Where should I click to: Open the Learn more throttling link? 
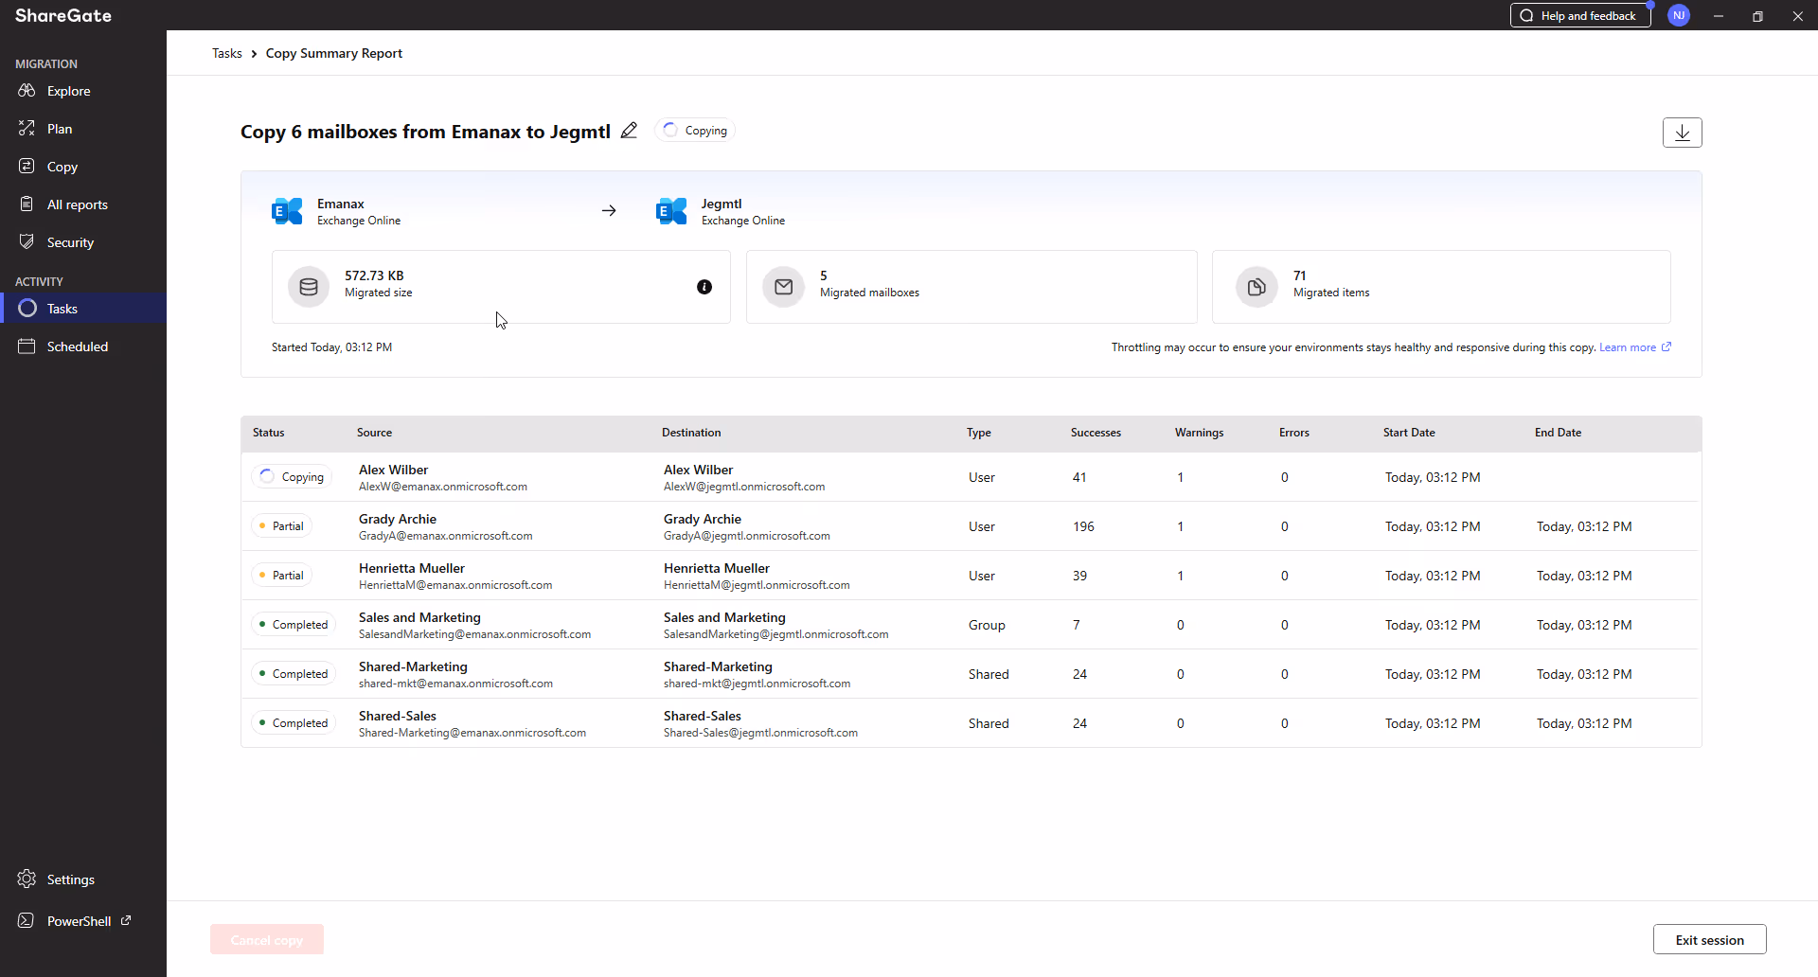[1628, 347]
